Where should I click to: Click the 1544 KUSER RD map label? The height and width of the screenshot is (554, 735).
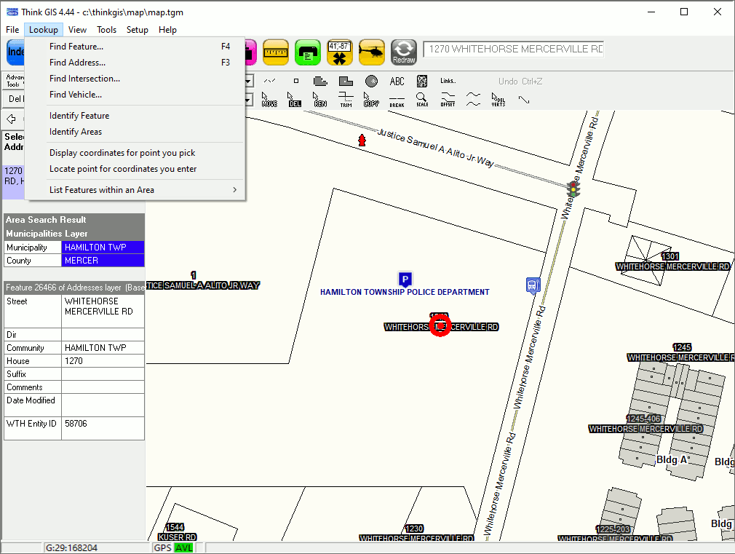point(176,532)
